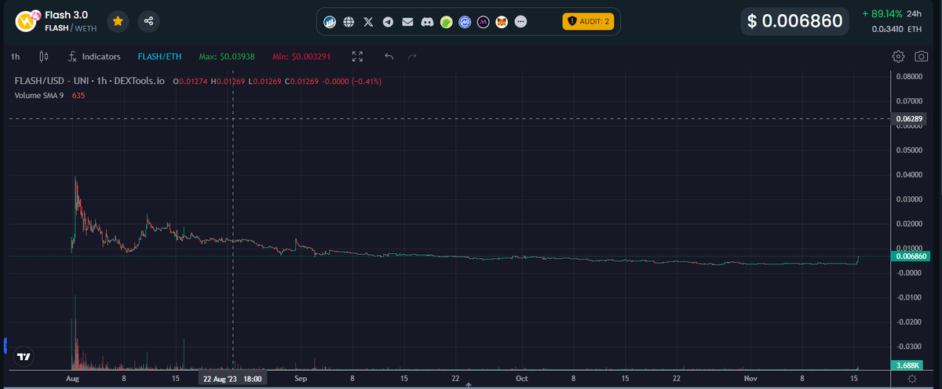Show more links with ellipsis icon
The image size is (942, 389).
click(520, 22)
